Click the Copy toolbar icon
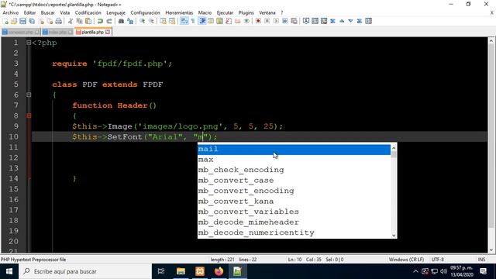 point(79,21)
